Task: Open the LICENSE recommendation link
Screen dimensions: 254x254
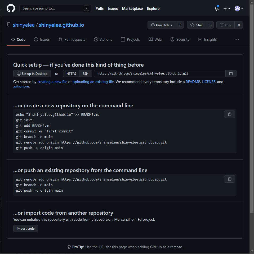Action: pyautogui.click(x=208, y=82)
